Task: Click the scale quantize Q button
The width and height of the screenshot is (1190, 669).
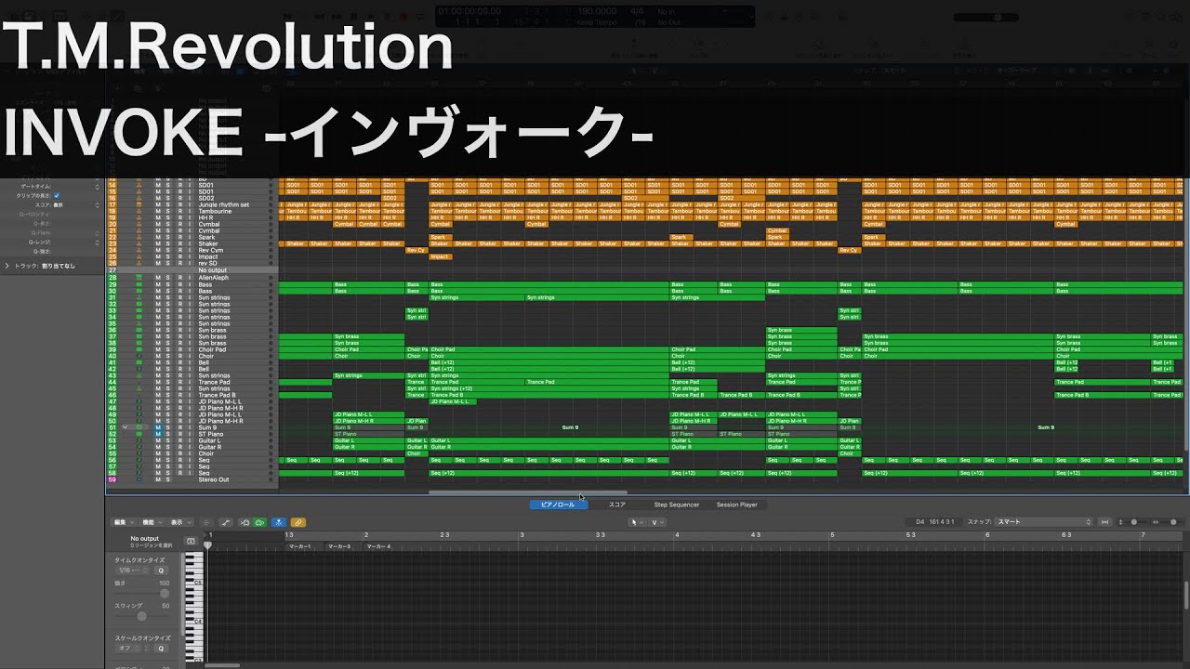Action: coord(161,648)
